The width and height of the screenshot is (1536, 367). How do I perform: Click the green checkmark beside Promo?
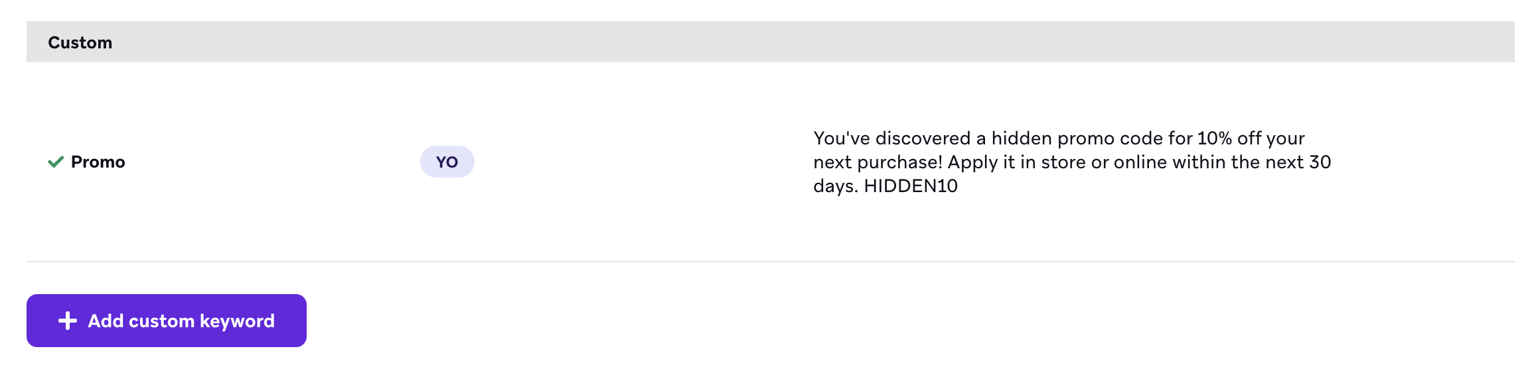56,162
